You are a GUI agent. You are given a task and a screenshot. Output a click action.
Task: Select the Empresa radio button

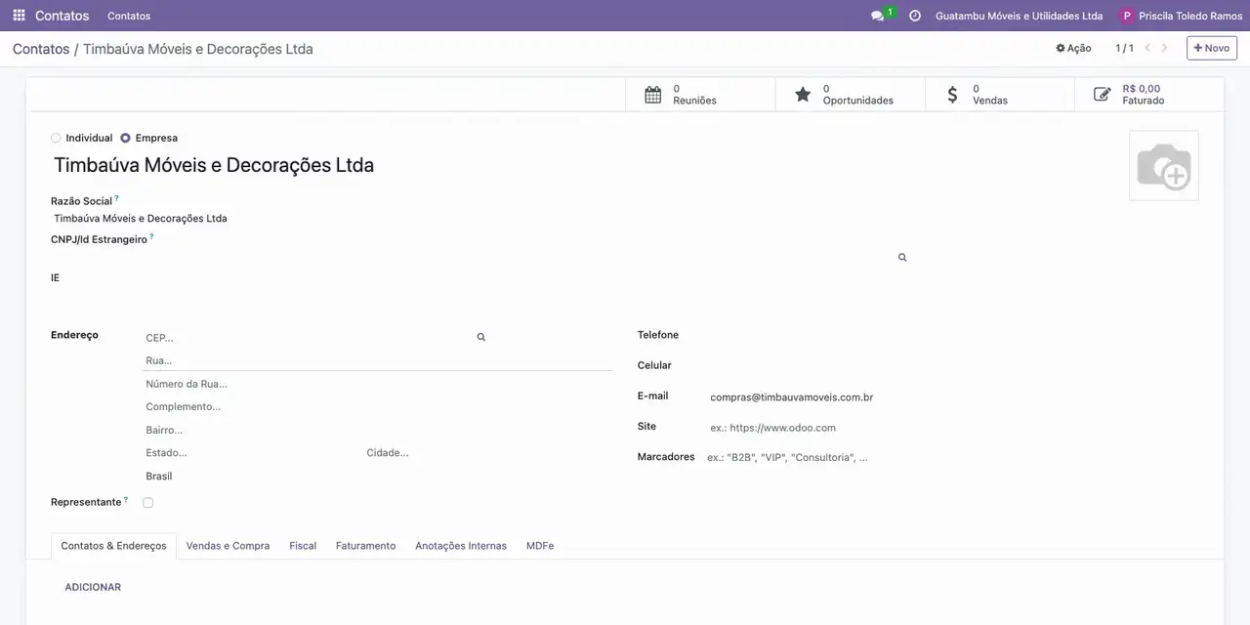point(125,138)
